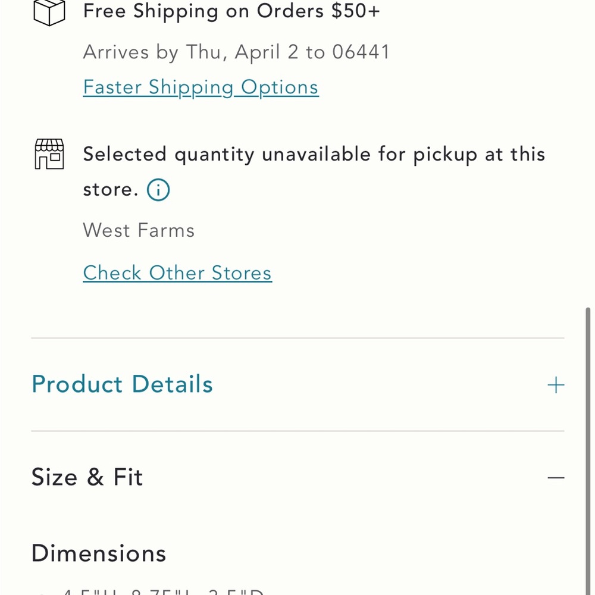Click the partially visible dimensions measurement line
This screenshot has height=595, width=595.
[x=164, y=591]
